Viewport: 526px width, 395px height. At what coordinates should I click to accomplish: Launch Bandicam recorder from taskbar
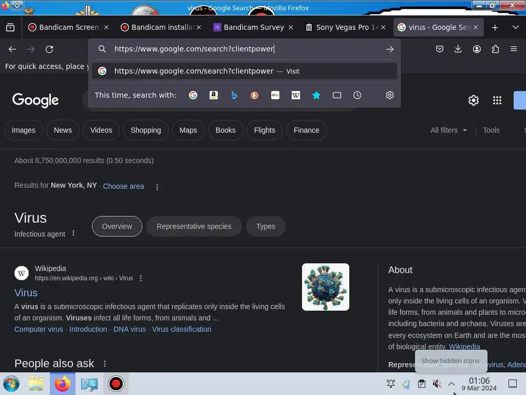coord(116,384)
